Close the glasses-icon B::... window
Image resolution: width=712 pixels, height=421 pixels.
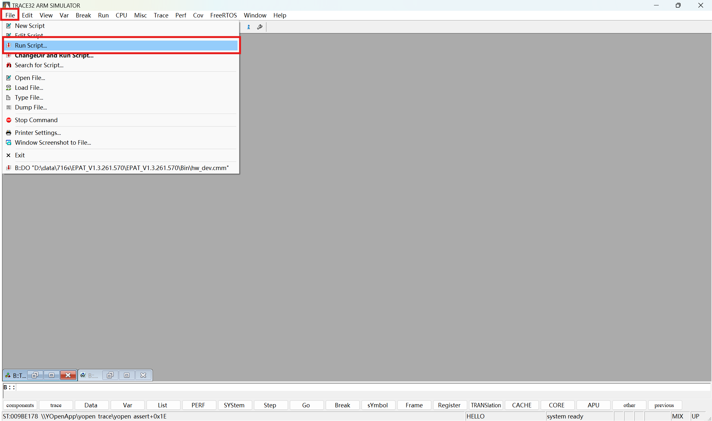143,375
